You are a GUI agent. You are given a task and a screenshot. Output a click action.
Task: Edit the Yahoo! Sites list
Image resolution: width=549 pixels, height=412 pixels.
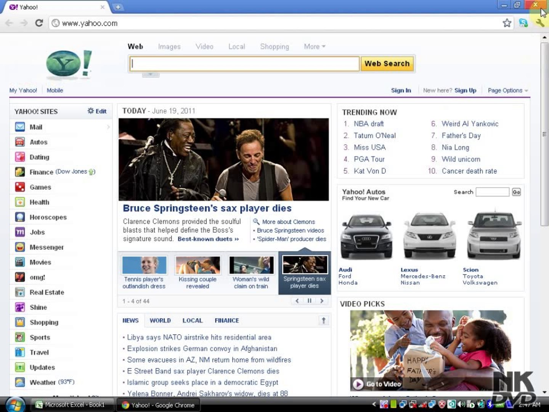click(97, 111)
